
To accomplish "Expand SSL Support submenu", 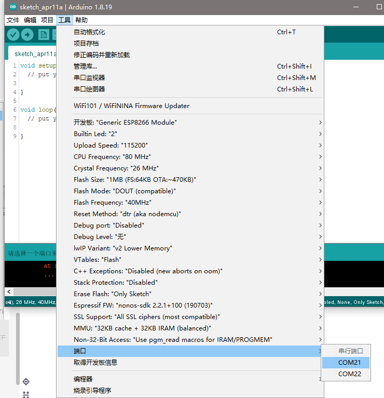I will (190, 317).
